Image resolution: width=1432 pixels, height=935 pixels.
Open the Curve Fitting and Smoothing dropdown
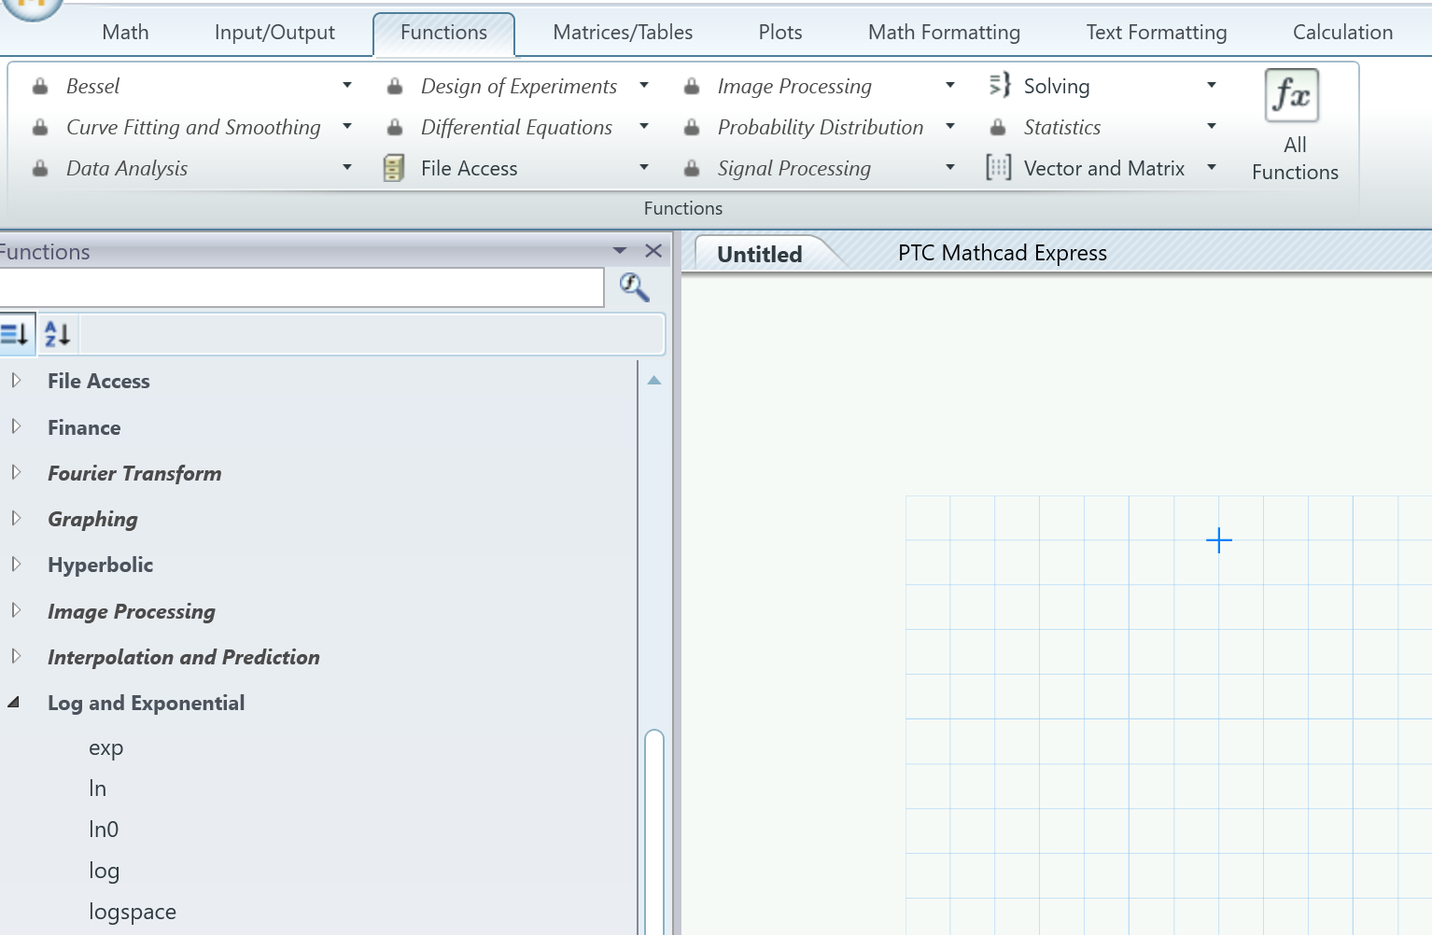pos(347,126)
